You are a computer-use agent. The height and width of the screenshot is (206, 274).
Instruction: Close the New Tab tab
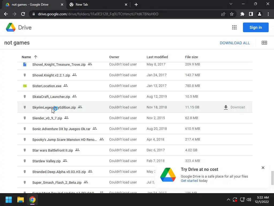pyautogui.click(x=126, y=5)
